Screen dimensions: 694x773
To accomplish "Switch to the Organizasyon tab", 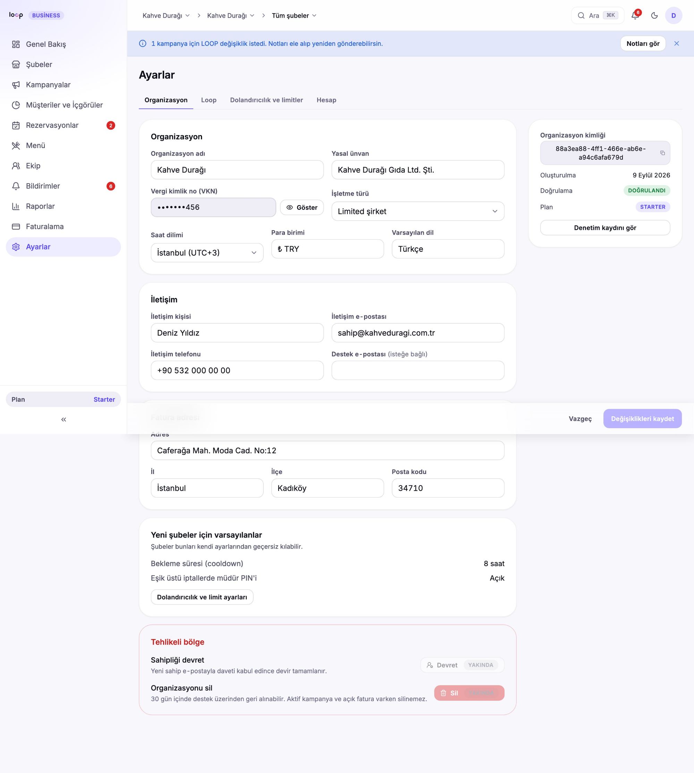I will tap(166, 100).
